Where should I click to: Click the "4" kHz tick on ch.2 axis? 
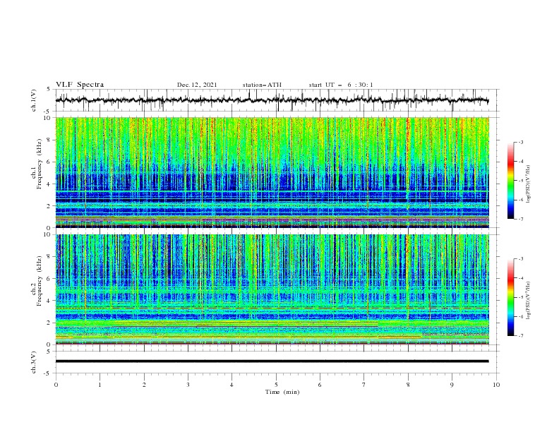point(50,301)
